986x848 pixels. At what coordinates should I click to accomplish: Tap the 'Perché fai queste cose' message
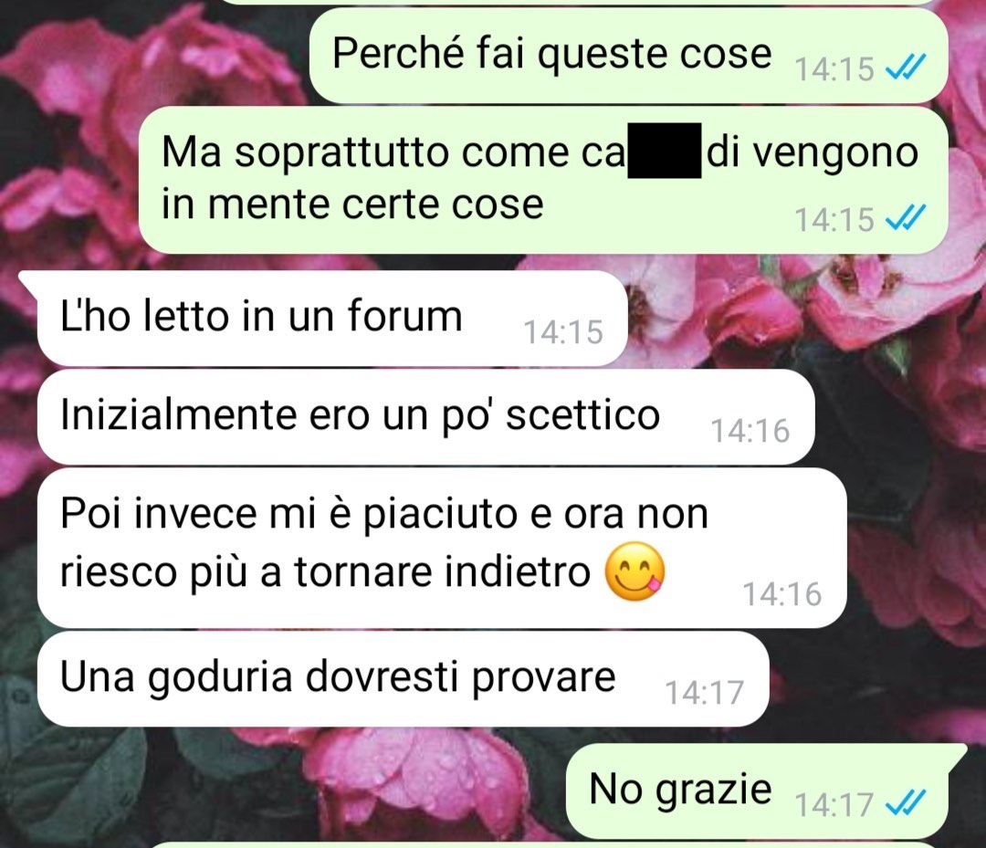click(629, 56)
